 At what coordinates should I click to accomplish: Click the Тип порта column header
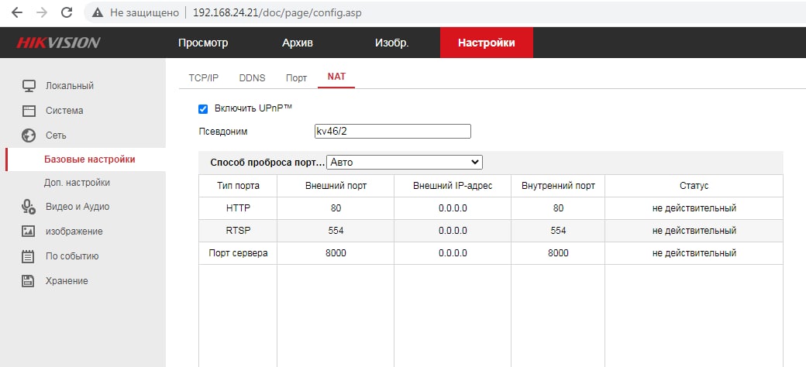pyautogui.click(x=238, y=186)
